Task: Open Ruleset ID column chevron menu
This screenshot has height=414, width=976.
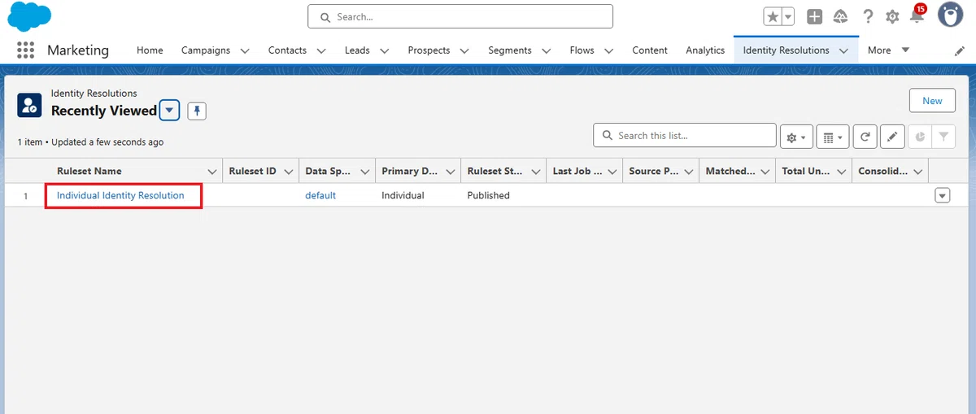Action: point(289,172)
